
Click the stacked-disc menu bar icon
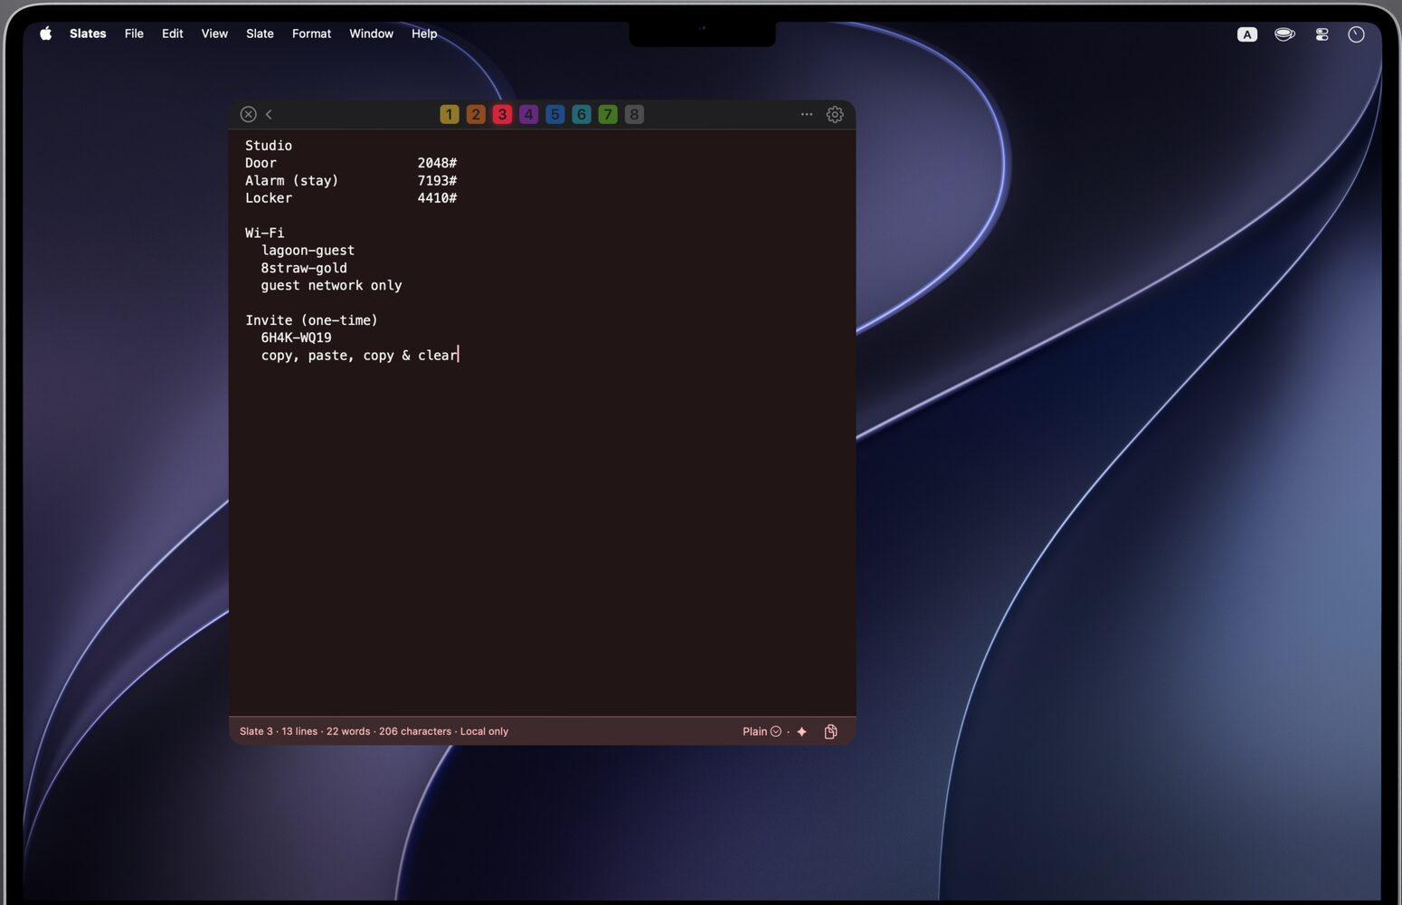point(1284,34)
